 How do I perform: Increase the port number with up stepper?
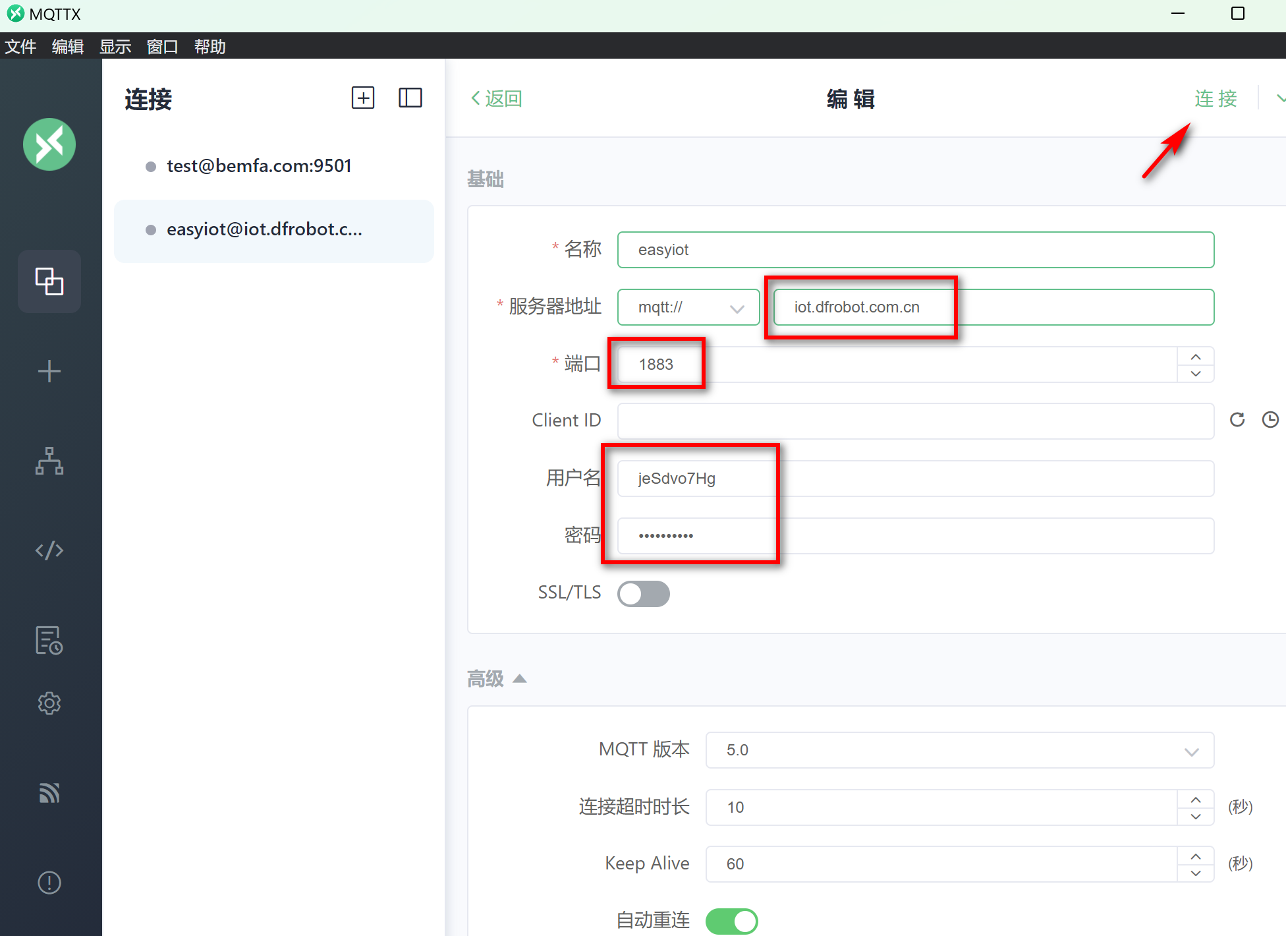[1196, 357]
